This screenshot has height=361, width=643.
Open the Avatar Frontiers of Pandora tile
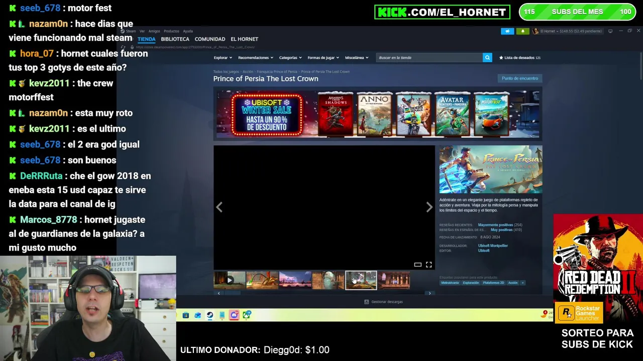452,114
